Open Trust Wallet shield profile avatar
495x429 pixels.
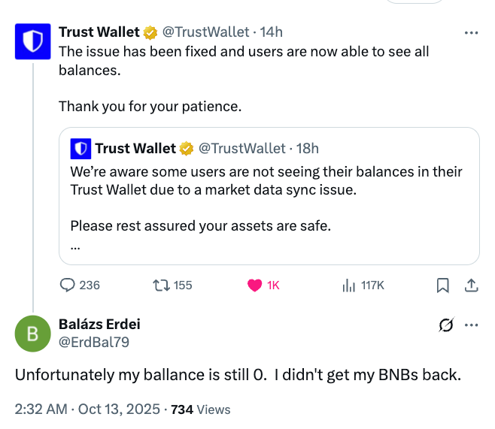(33, 41)
